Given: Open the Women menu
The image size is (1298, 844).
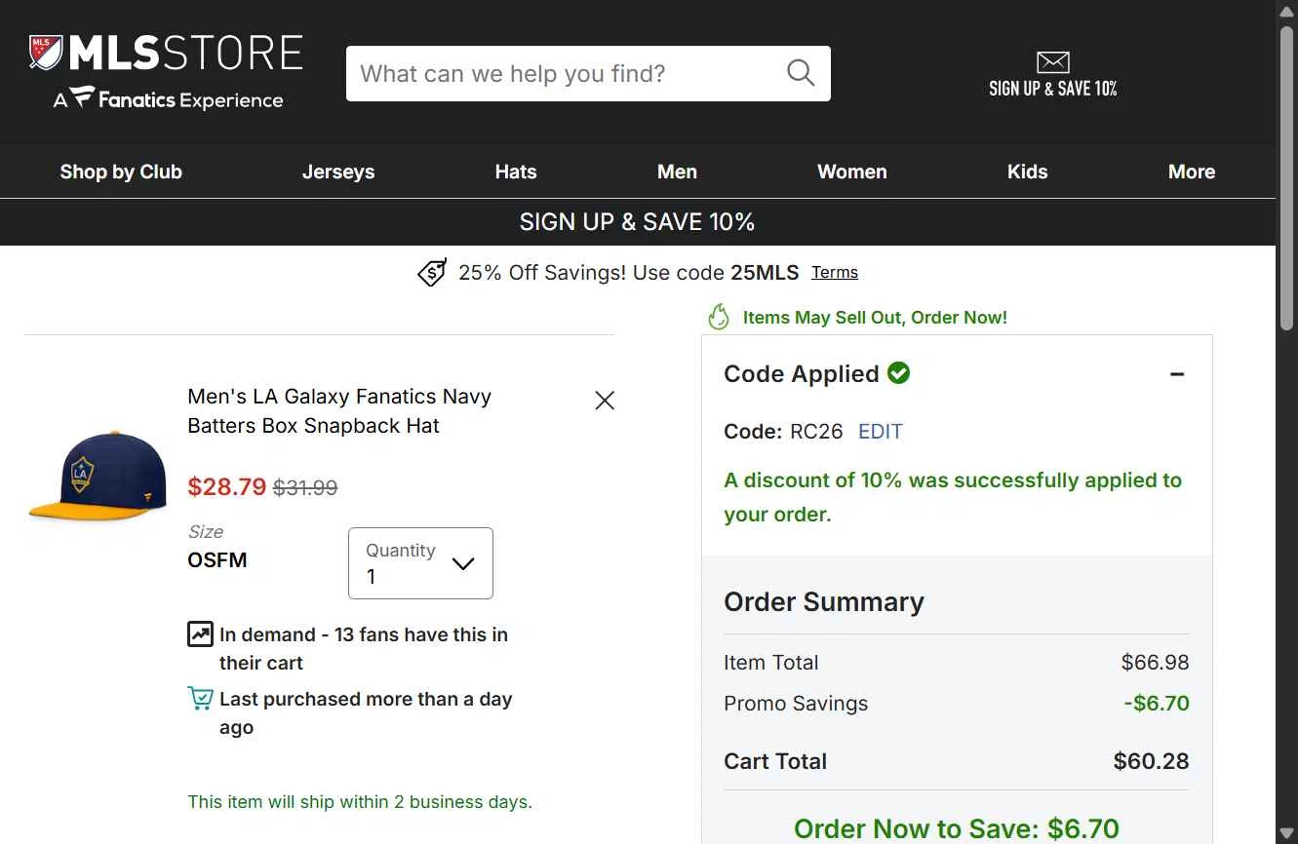Looking at the screenshot, I should (852, 172).
